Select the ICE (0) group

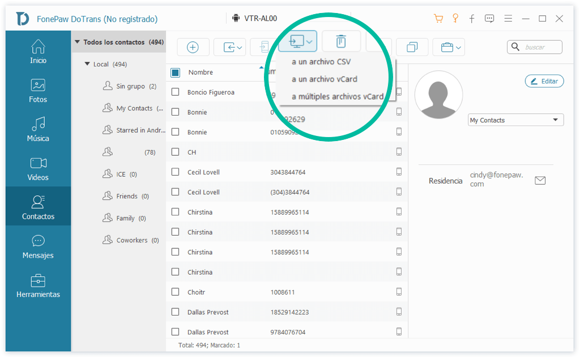click(120, 174)
